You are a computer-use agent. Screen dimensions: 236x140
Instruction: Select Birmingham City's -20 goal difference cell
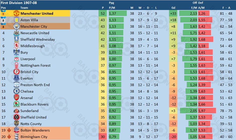click(173, 137)
